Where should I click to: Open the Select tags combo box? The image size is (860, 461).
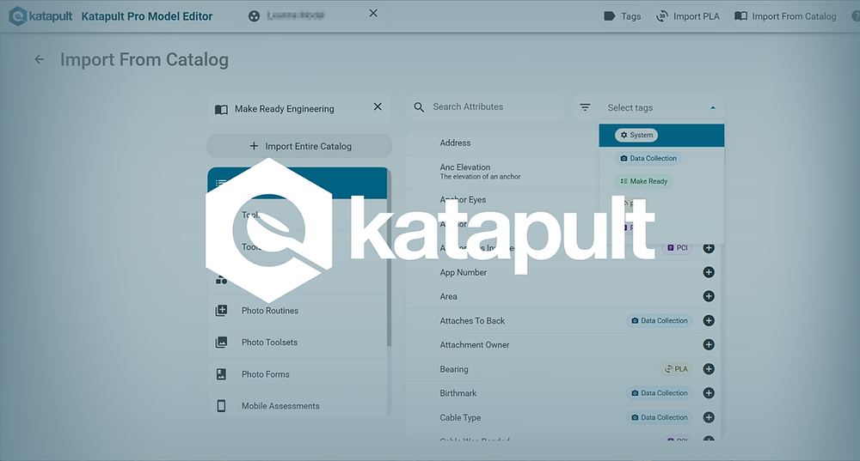click(648, 108)
